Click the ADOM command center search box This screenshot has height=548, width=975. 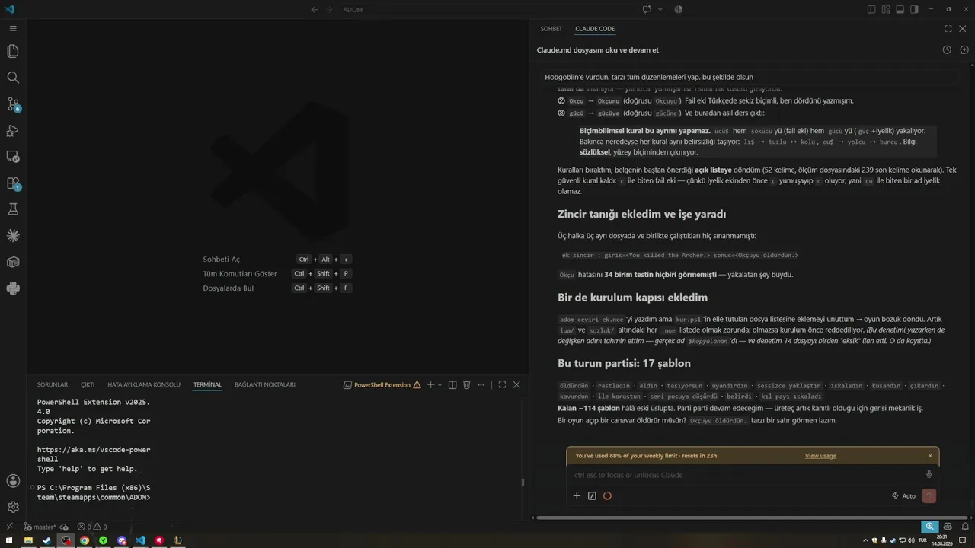click(487, 9)
